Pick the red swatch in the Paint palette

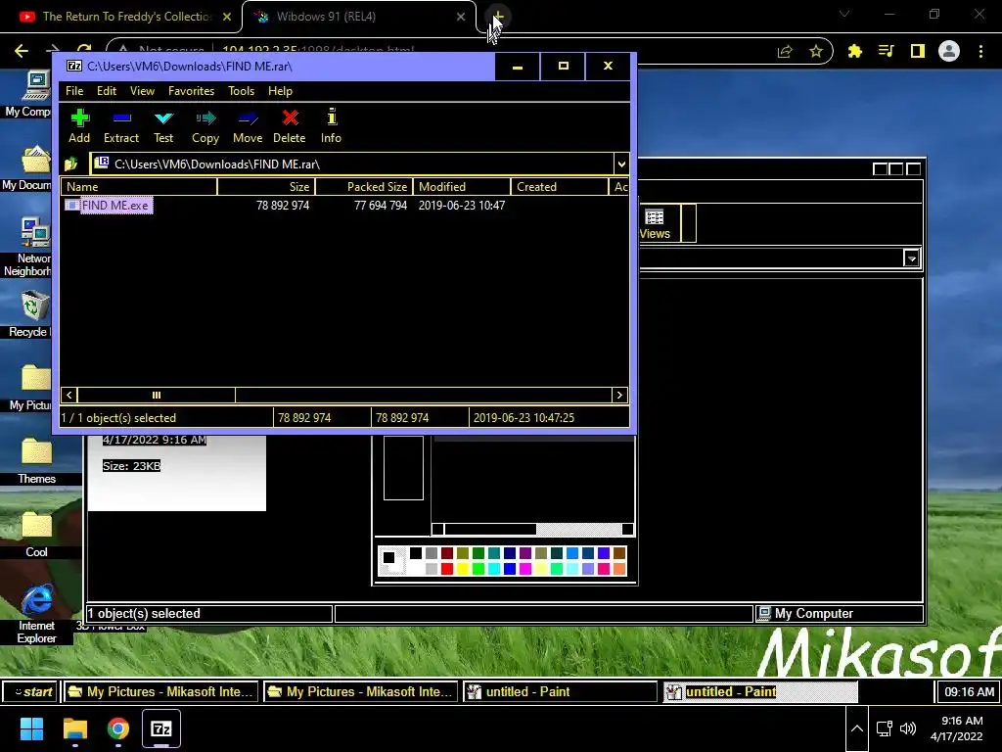click(446, 569)
